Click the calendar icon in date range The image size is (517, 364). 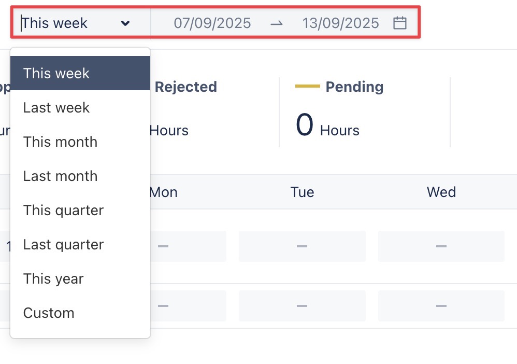pyautogui.click(x=399, y=23)
